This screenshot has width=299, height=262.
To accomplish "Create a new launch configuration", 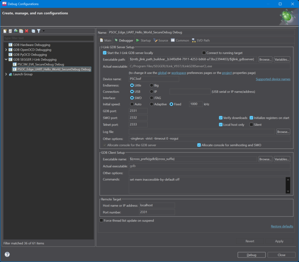I will point(5,31).
